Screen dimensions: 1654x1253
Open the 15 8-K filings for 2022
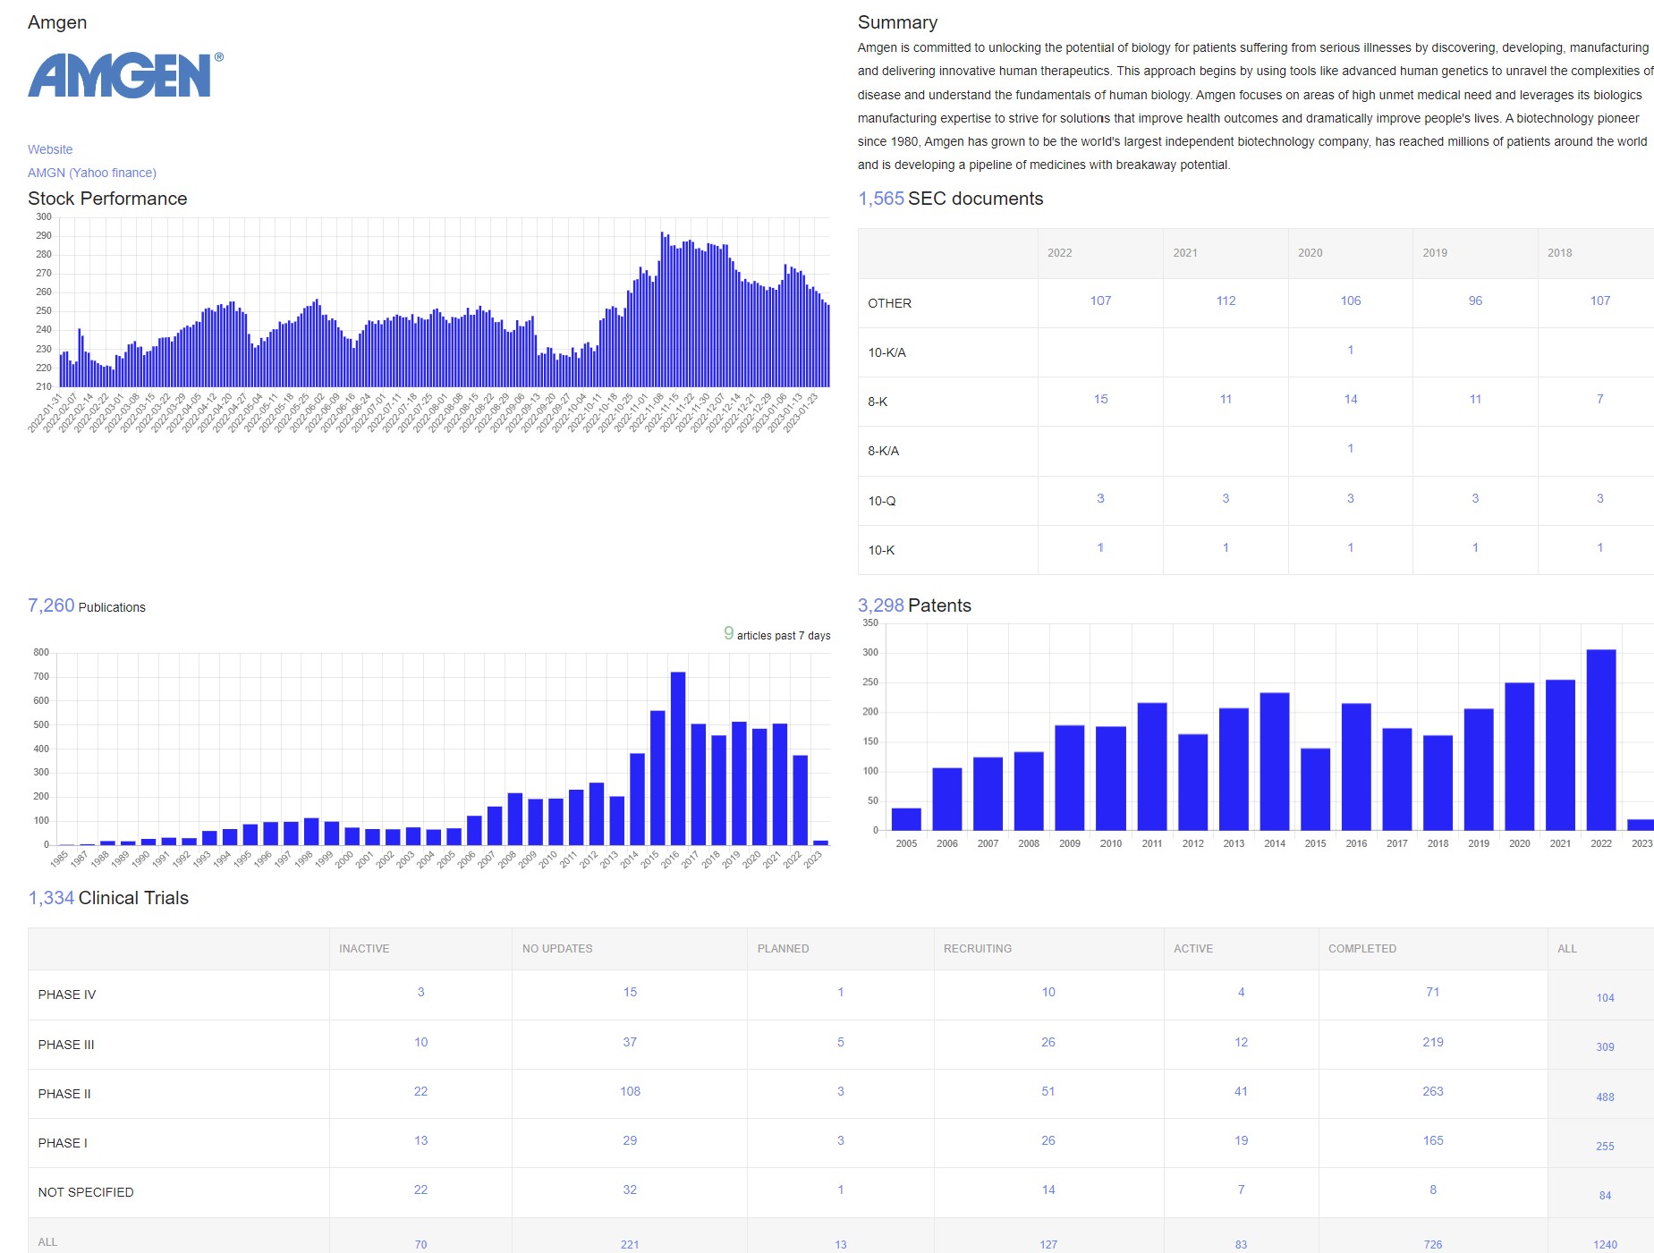(1100, 399)
